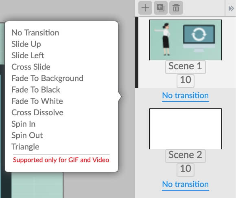Collapse scenes panel with double-arrow icon
Viewport: 236px width, 198px height.
[x=231, y=9]
